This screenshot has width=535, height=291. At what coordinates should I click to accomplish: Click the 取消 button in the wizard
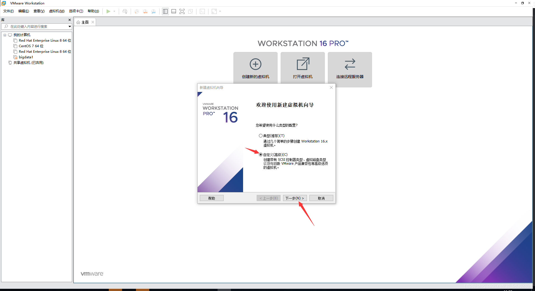click(321, 198)
